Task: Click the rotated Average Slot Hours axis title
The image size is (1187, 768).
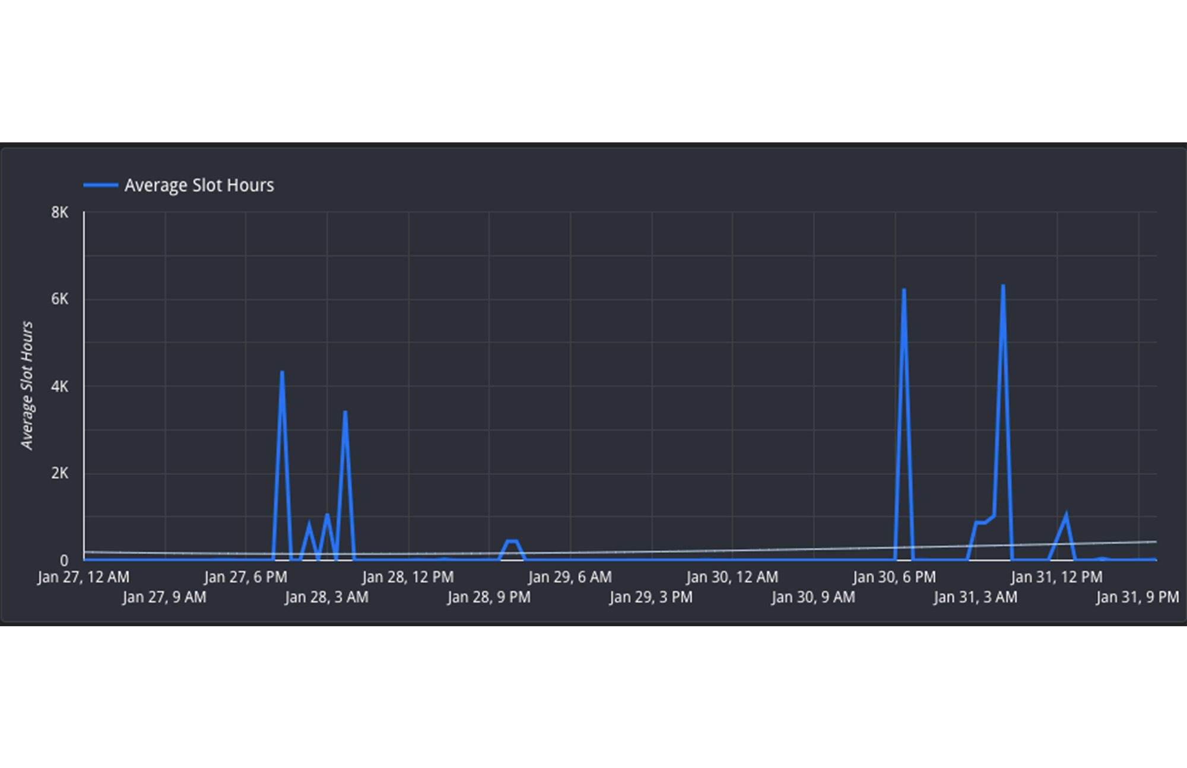Action: point(27,385)
